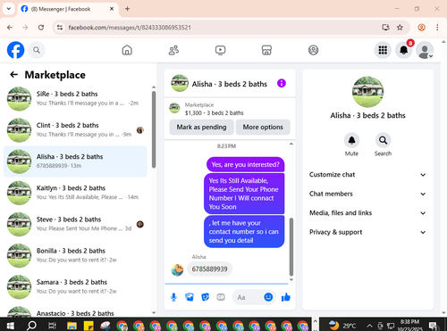
Task: Click the large listing photo in info panel
Action: (367, 92)
